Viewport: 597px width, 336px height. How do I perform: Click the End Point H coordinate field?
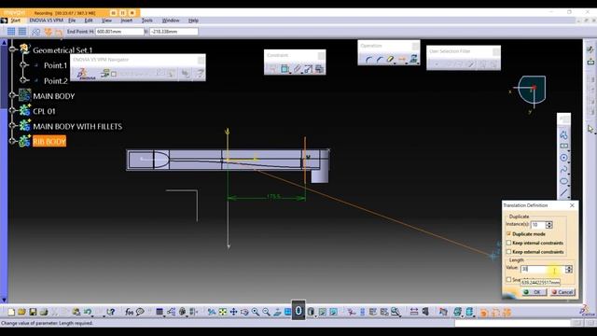click(x=119, y=32)
